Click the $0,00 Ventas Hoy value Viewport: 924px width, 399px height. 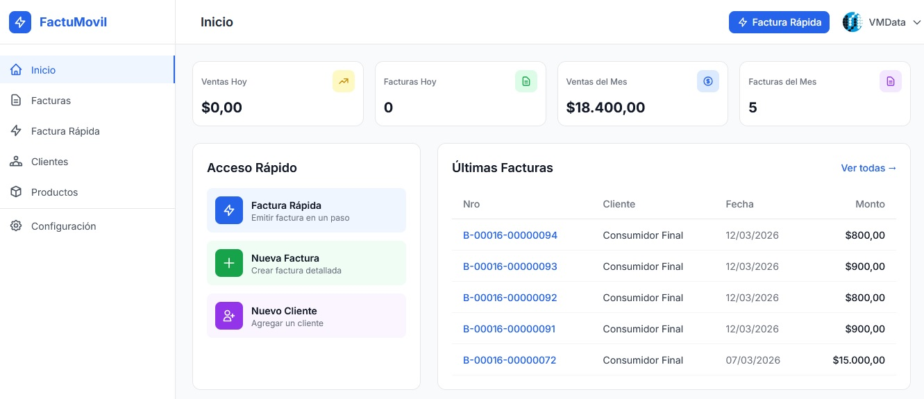(x=221, y=108)
